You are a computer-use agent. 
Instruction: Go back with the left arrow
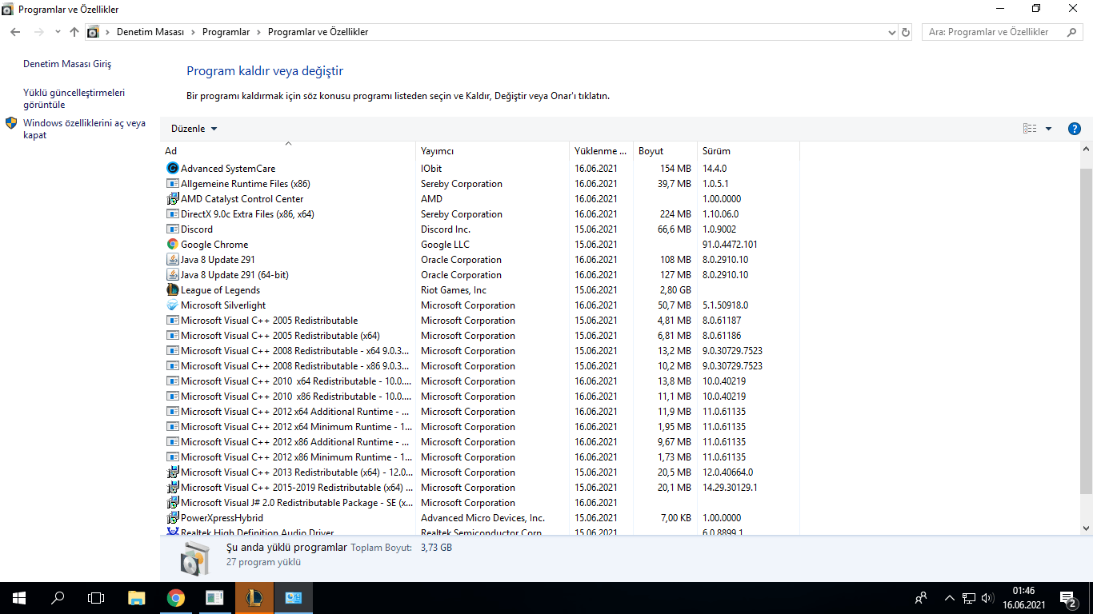[x=15, y=32]
